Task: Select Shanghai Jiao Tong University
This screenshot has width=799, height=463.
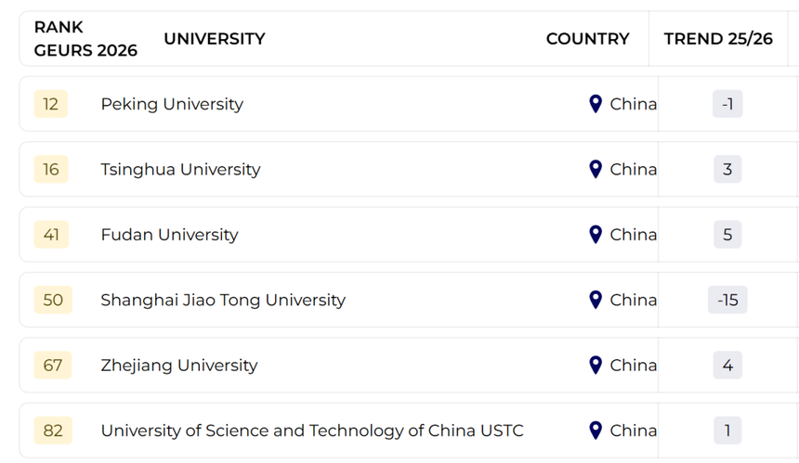Action: tap(223, 300)
